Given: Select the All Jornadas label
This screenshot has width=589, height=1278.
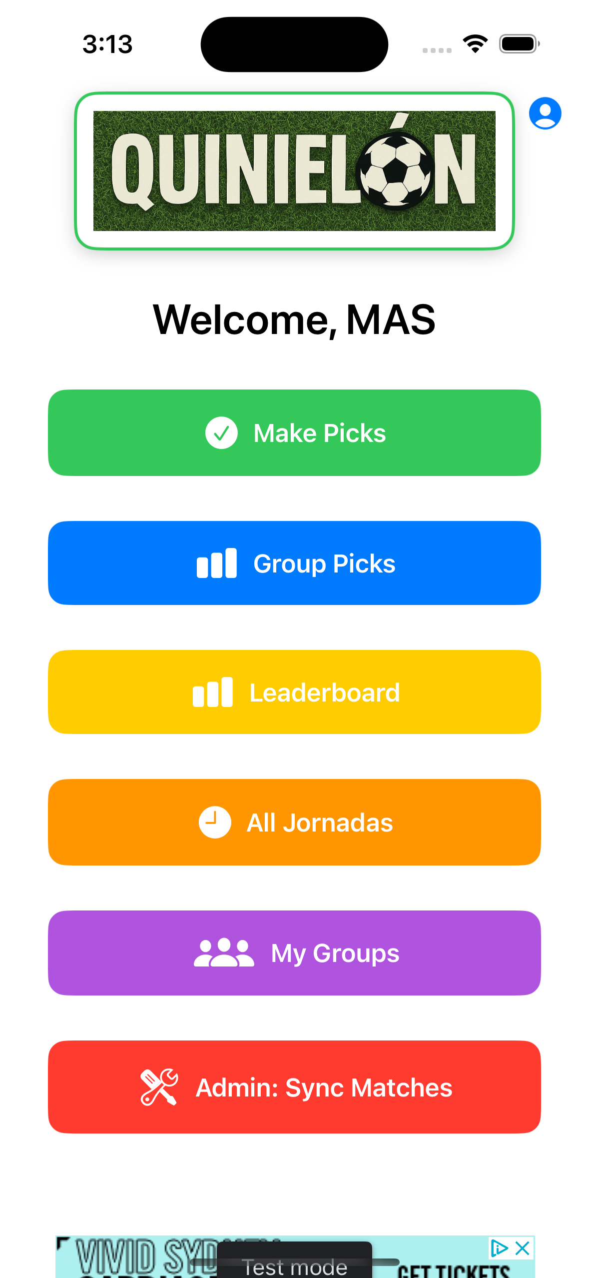Looking at the screenshot, I should pos(320,822).
